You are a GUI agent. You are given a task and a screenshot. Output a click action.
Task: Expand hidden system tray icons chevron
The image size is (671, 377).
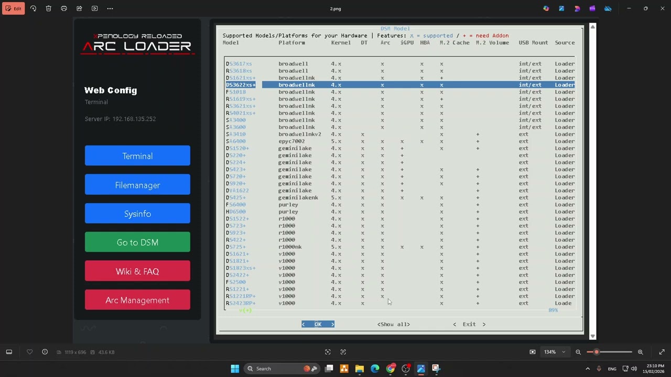click(588, 369)
